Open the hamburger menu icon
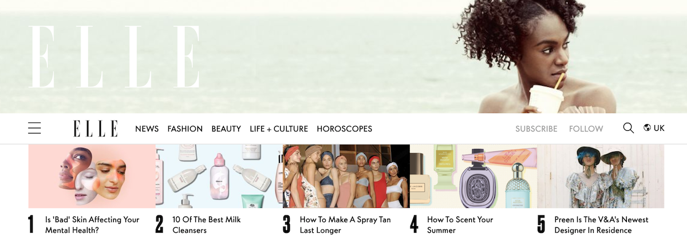This screenshot has height=245, width=687. coord(34,128)
